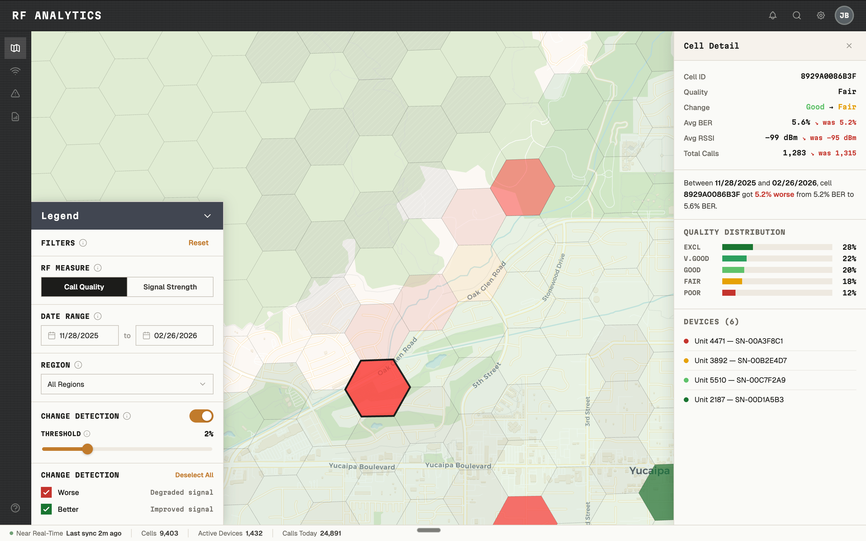This screenshot has height=541, width=866.
Task: Collapse the Legend panel chevron
Action: click(207, 216)
